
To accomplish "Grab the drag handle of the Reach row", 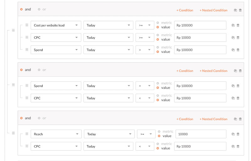I will tap(27, 134).
